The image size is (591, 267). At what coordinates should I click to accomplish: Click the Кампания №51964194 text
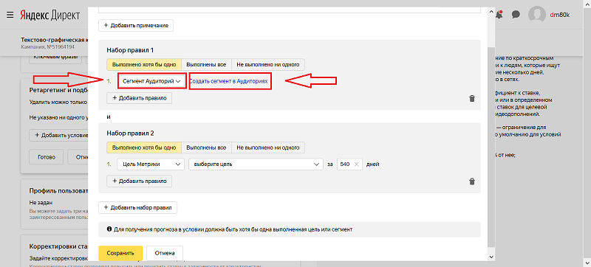click(47, 47)
